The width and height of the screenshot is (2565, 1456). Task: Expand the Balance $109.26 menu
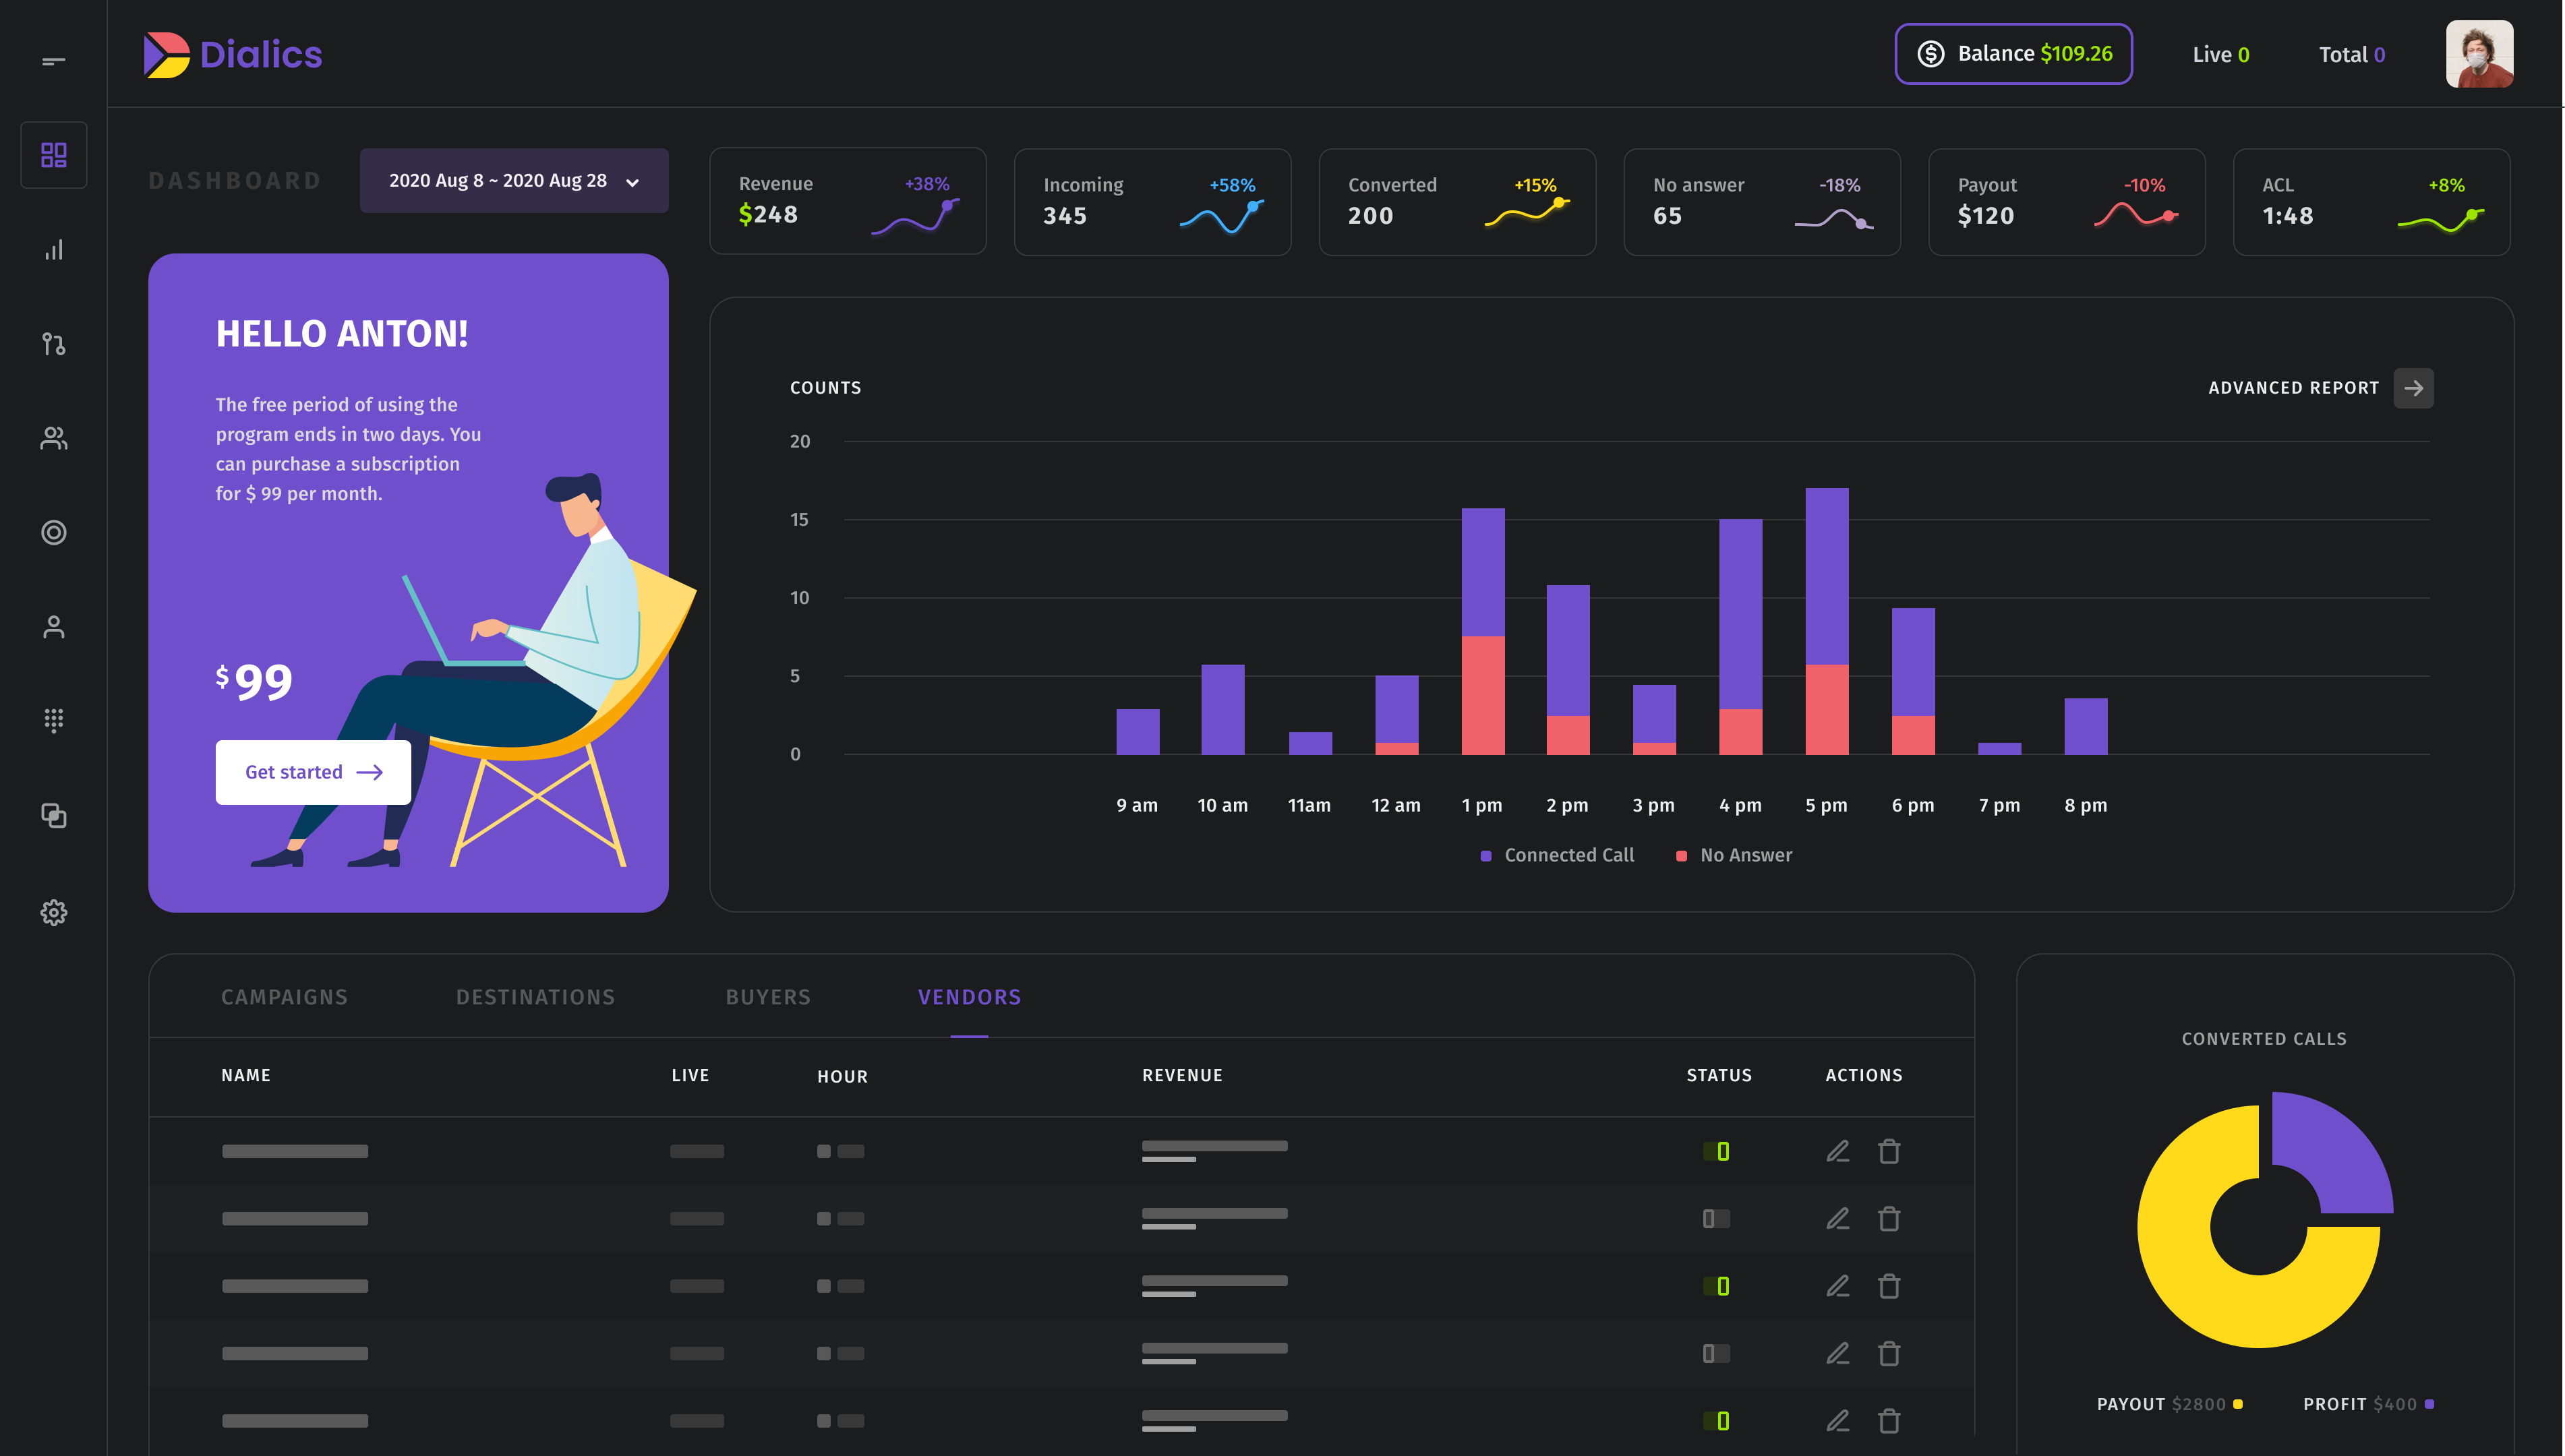(2013, 54)
